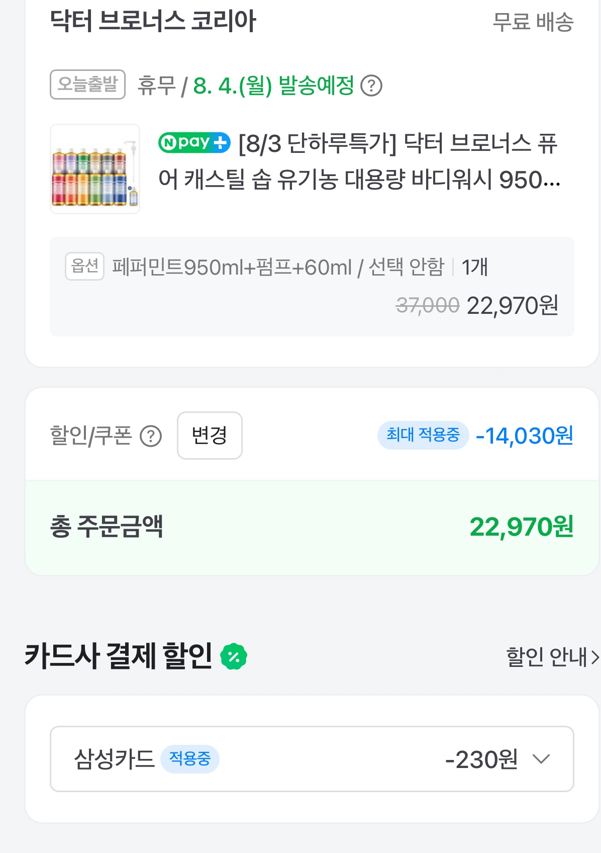The height and width of the screenshot is (853, 601).
Task: Tap the green percent discount badge
Action: pyautogui.click(x=234, y=656)
